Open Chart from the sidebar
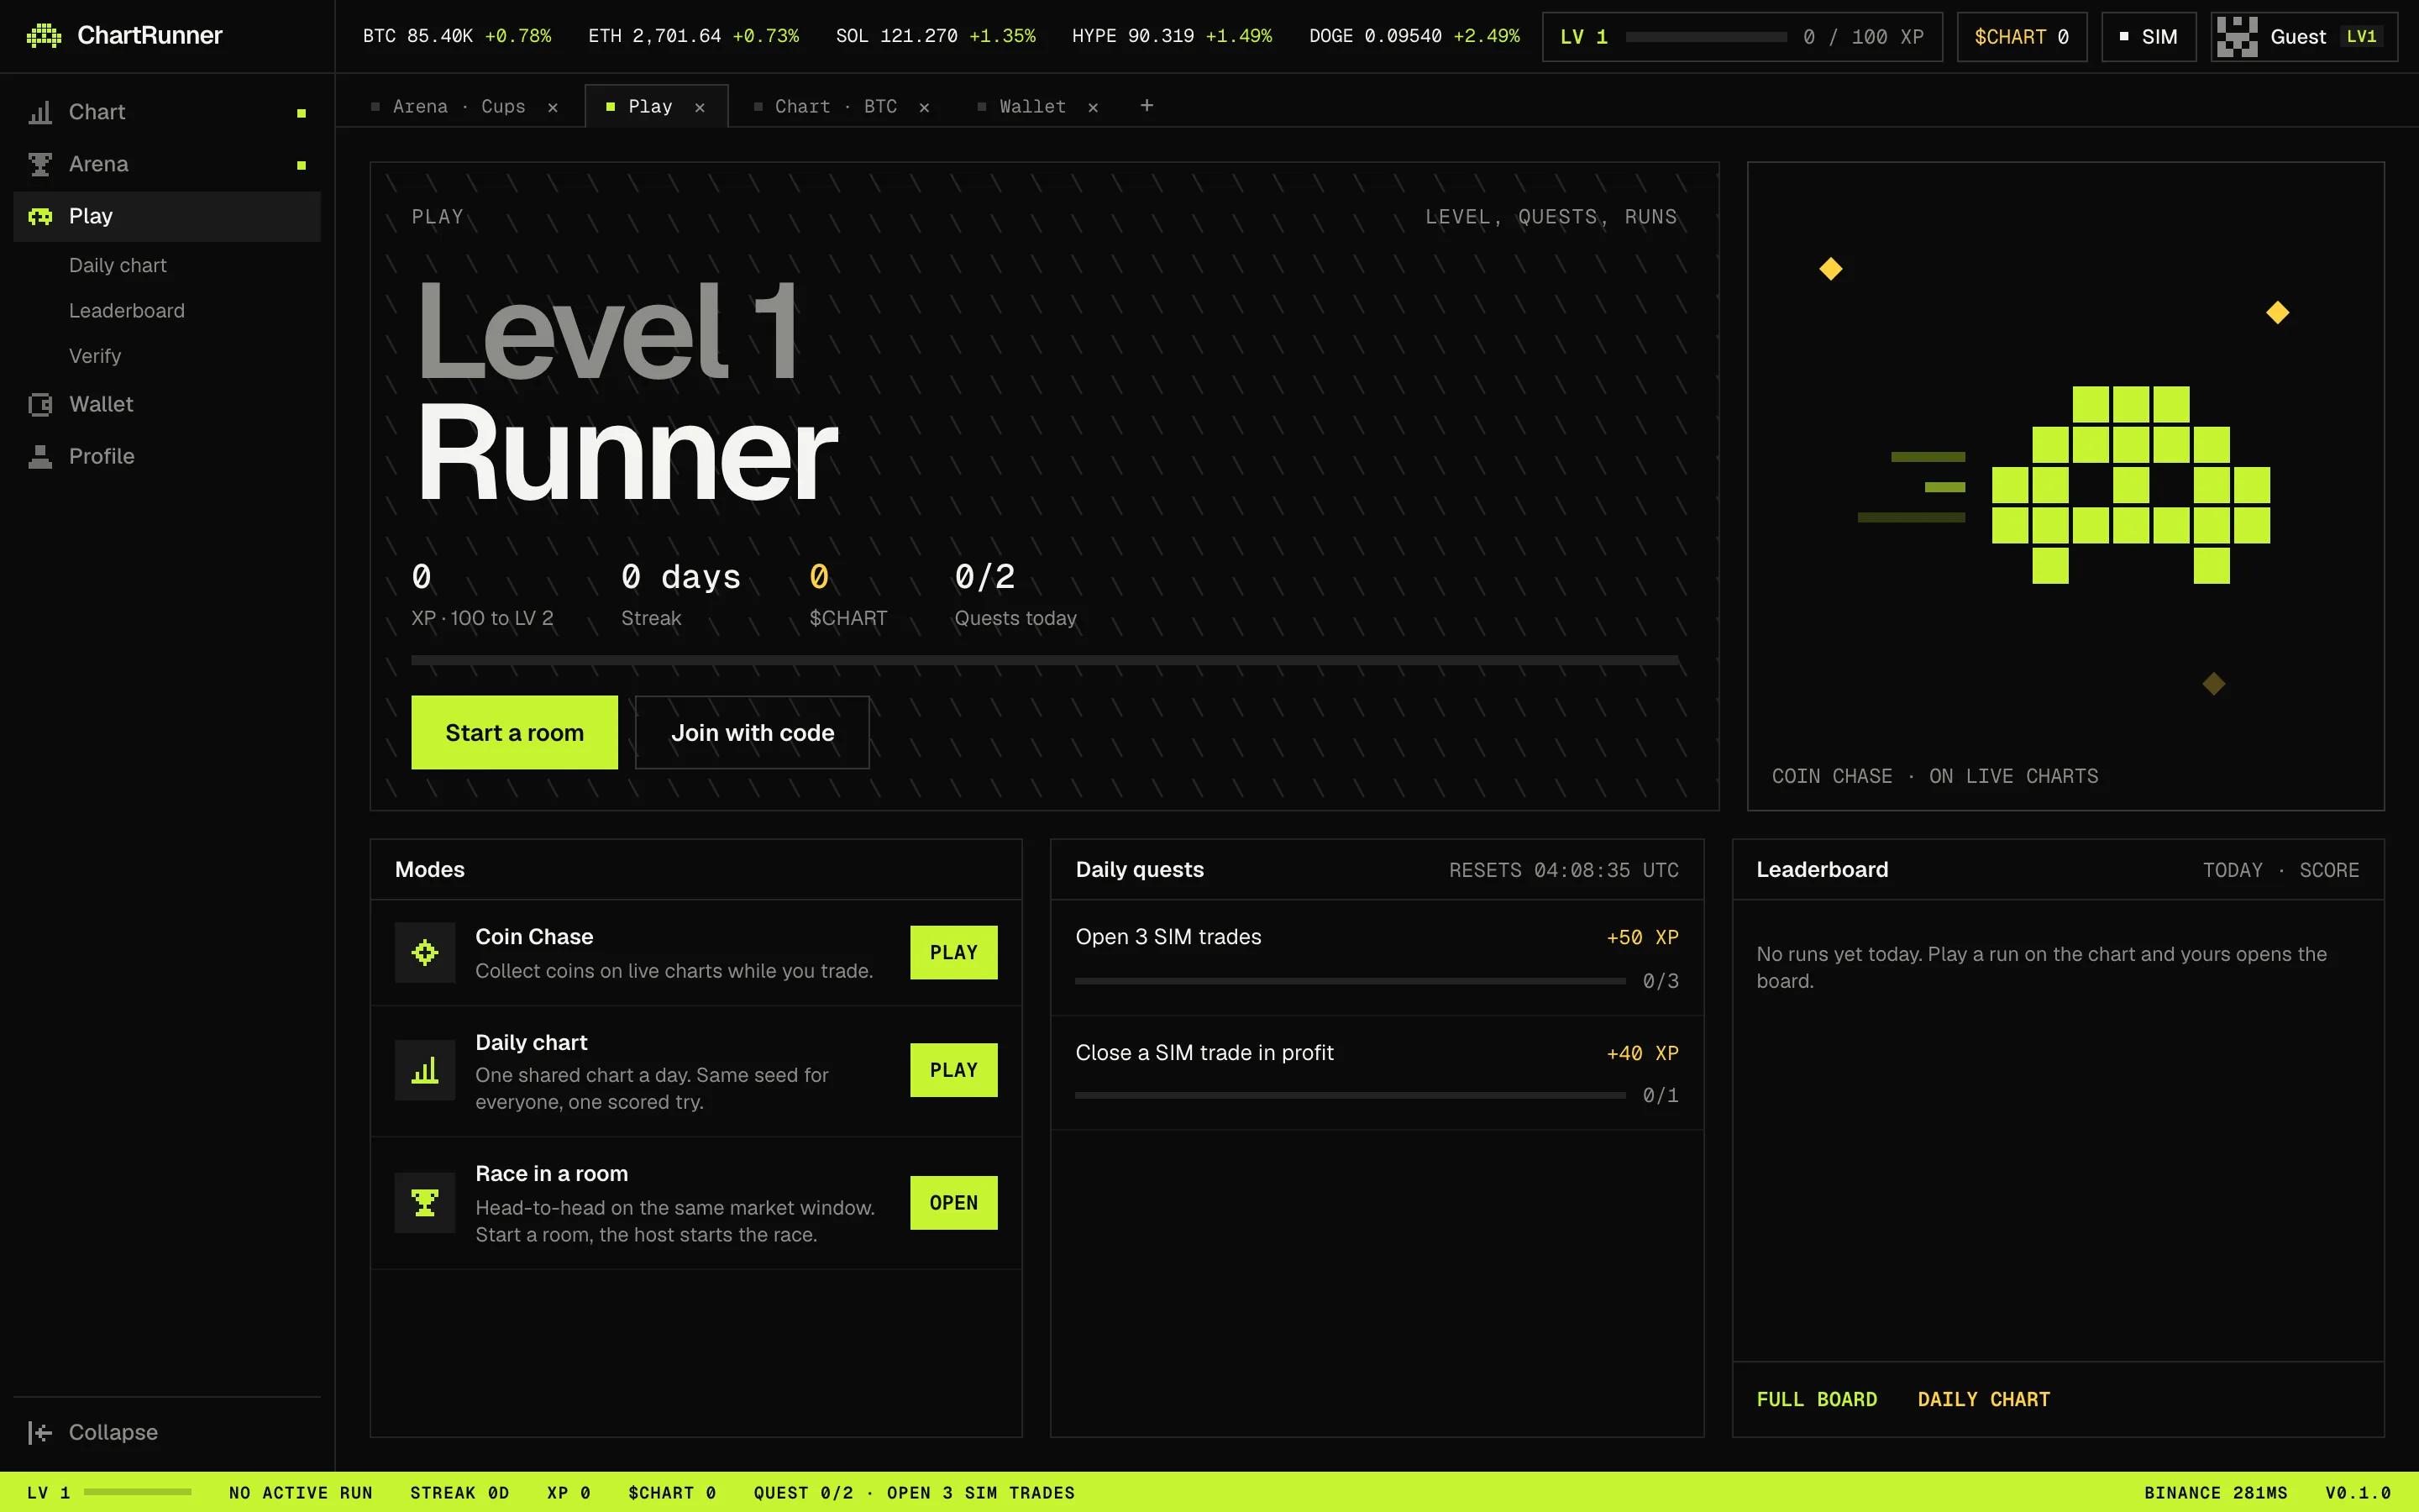This screenshot has height=1512, width=2419. (167, 112)
